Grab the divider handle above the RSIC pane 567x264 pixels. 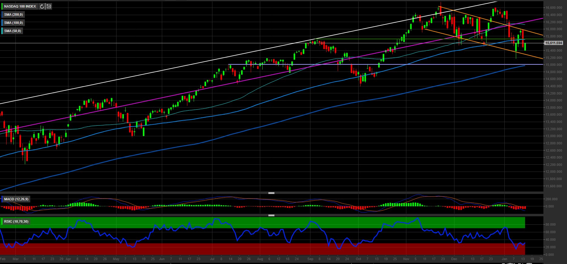(x=271, y=215)
